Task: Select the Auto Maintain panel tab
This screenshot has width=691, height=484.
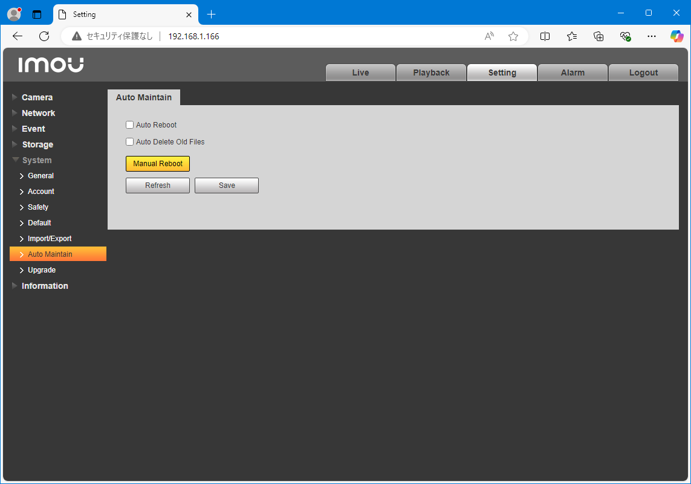Action: pos(144,97)
